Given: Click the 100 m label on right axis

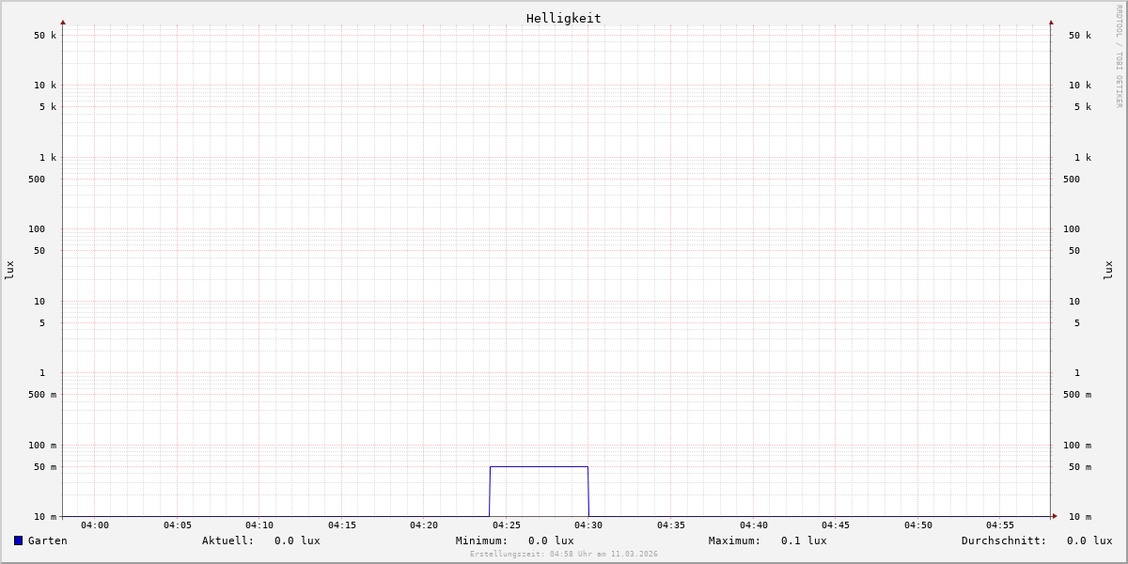Looking at the screenshot, I should (x=1077, y=446).
